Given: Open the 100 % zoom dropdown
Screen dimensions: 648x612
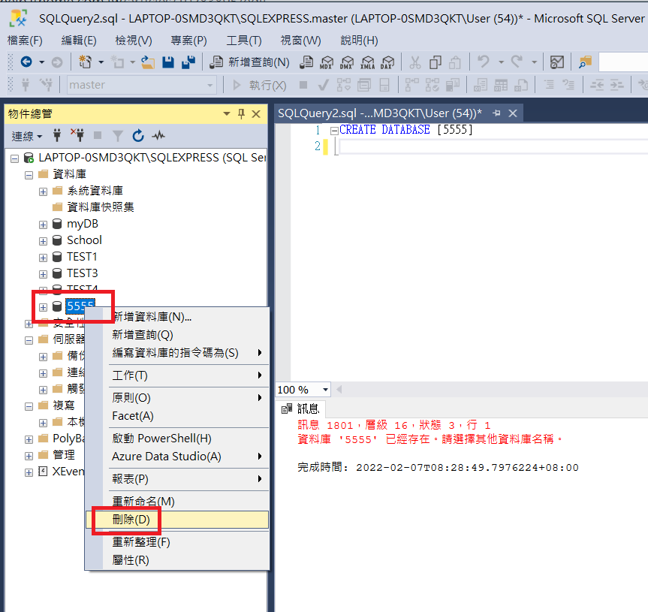Looking at the screenshot, I should [x=326, y=390].
